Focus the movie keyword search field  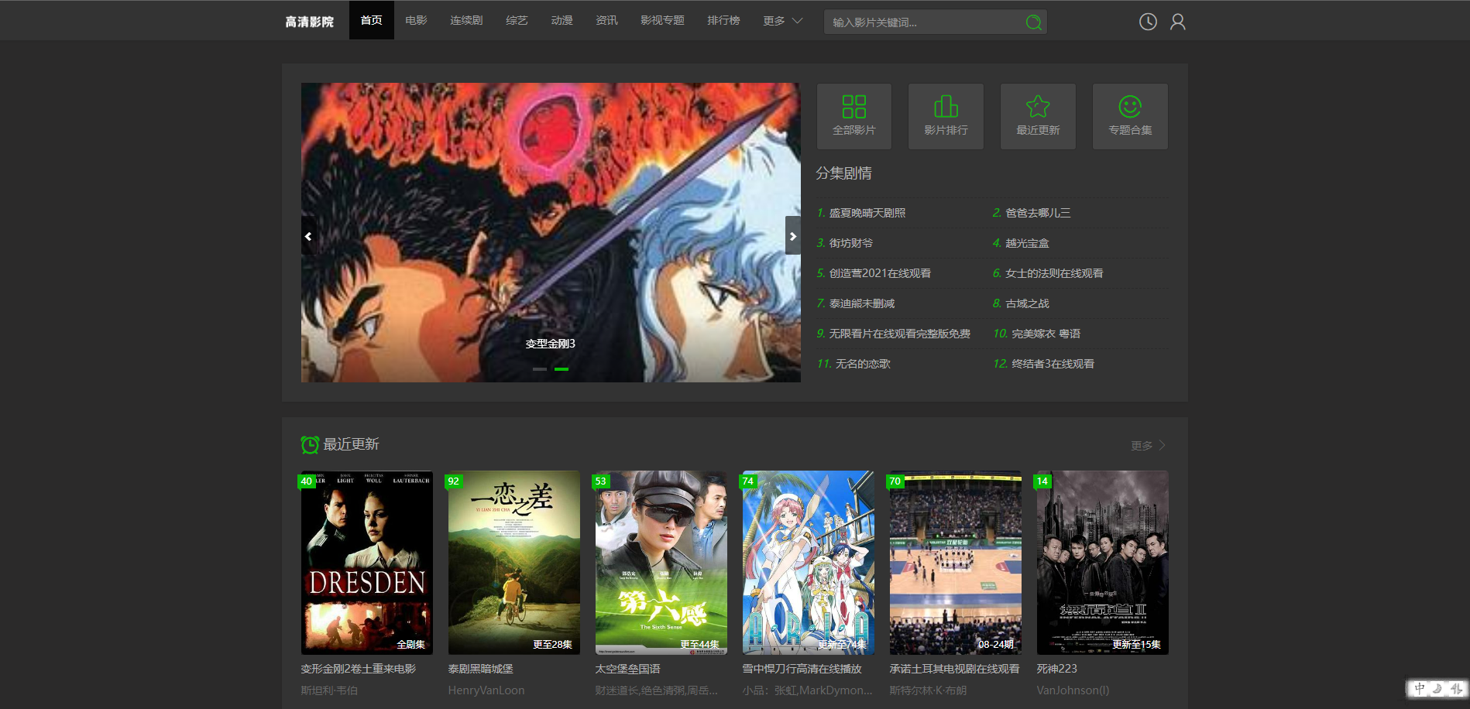point(922,22)
